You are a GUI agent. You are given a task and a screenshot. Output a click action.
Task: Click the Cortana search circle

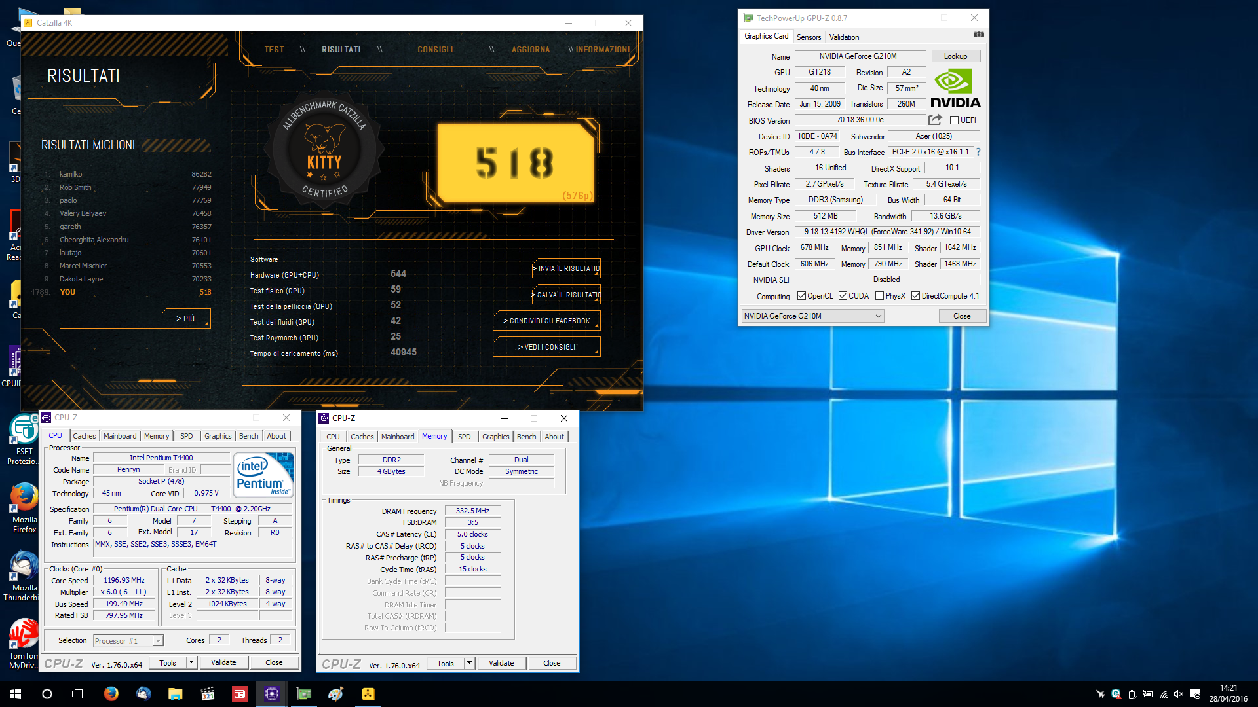pos(47,694)
